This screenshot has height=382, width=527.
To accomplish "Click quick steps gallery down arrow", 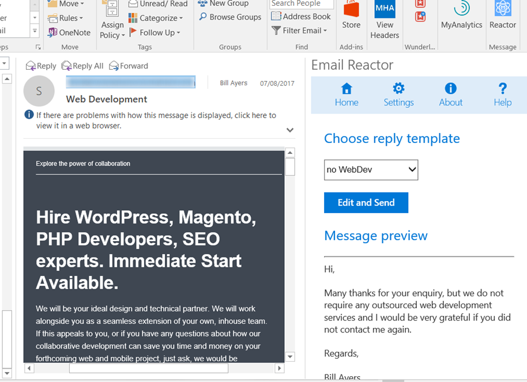I will pos(35,17).
